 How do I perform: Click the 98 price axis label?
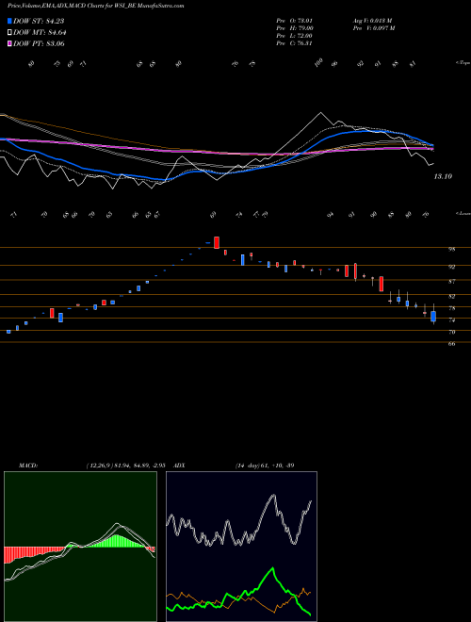pos(451,250)
